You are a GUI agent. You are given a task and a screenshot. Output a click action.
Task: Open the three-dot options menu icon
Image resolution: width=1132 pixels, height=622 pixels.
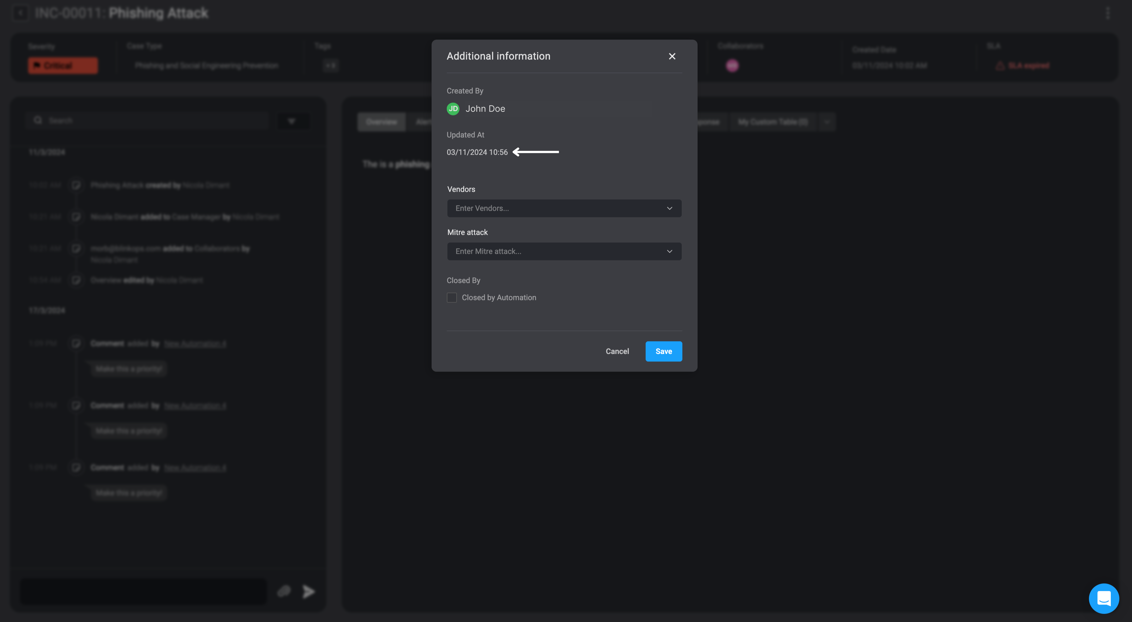[x=1108, y=13]
